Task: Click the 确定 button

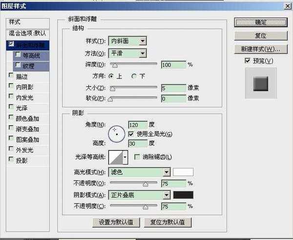Action: pos(261,22)
